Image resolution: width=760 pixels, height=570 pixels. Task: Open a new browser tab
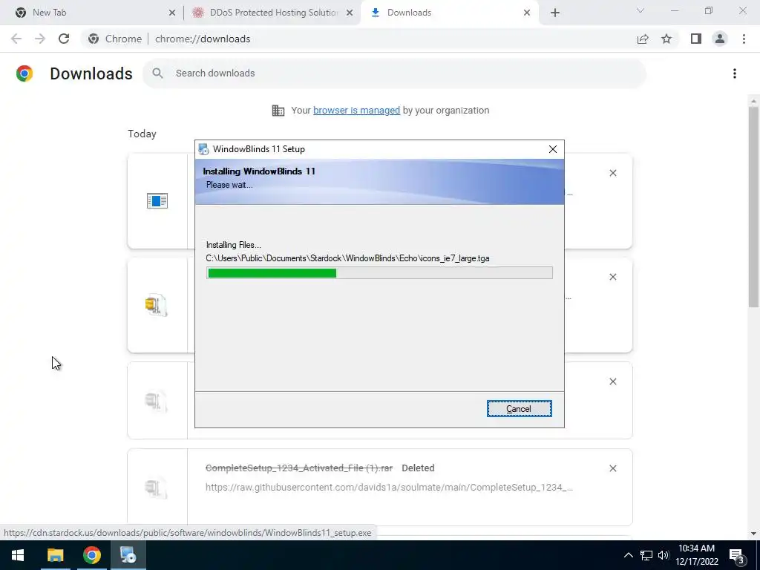[x=555, y=13]
